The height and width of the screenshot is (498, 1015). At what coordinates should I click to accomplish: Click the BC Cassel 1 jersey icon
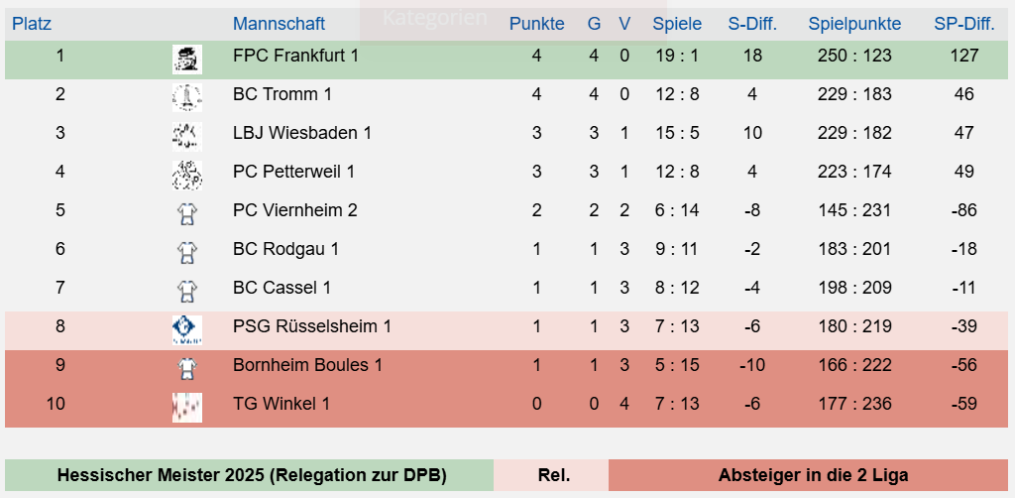(x=187, y=292)
